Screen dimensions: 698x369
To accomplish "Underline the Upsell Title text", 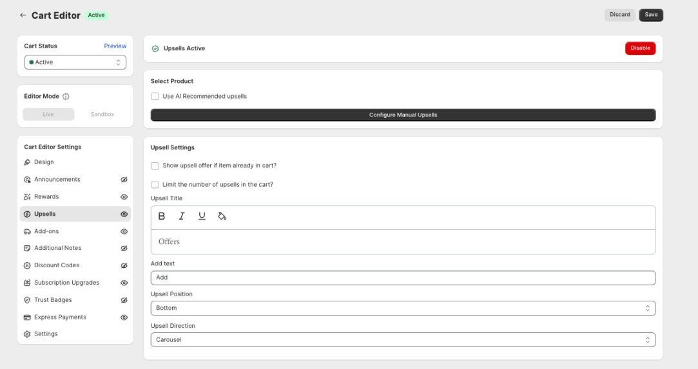I will (x=202, y=216).
